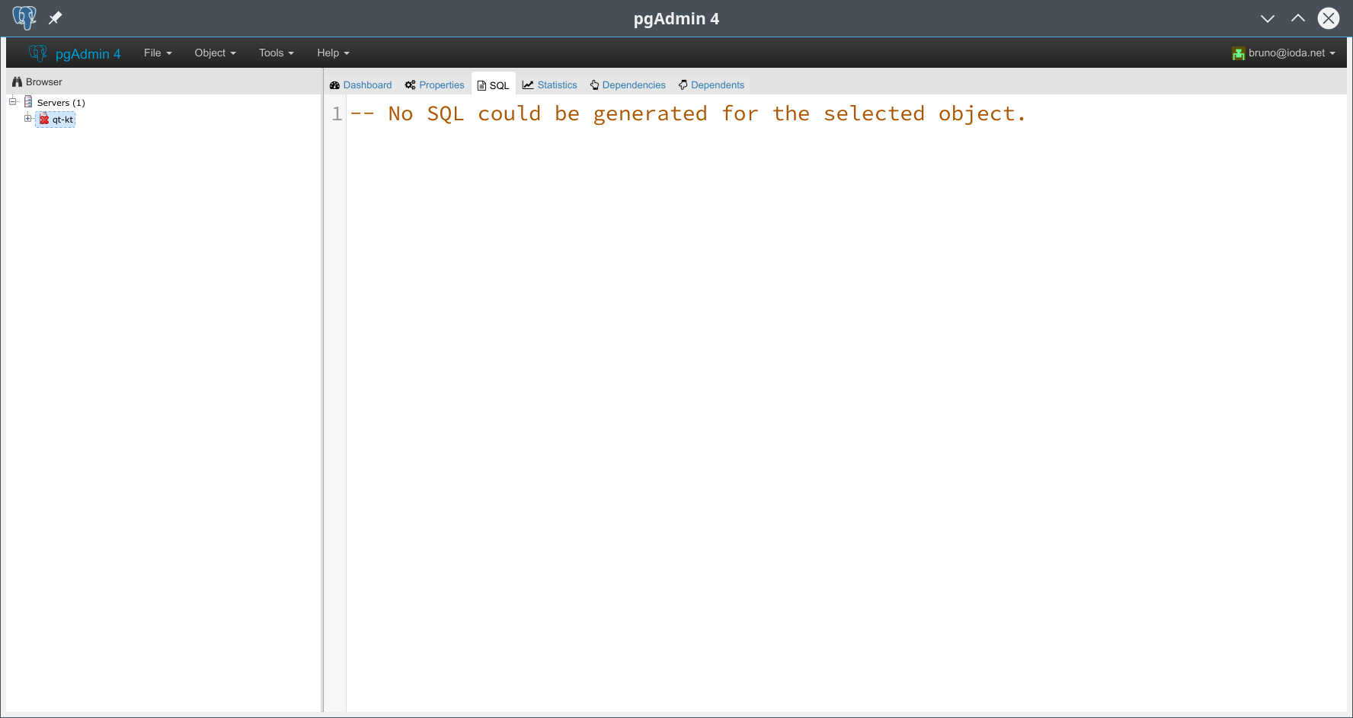This screenshot has height=718, width=1353.
Task: Open the Tools dropdown menu
Action: click(276, 53)
